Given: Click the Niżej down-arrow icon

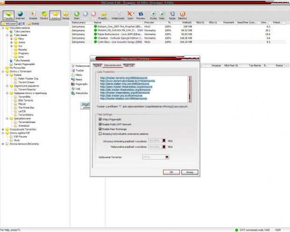Looking at the screenshot, I should tap(162, 15).
